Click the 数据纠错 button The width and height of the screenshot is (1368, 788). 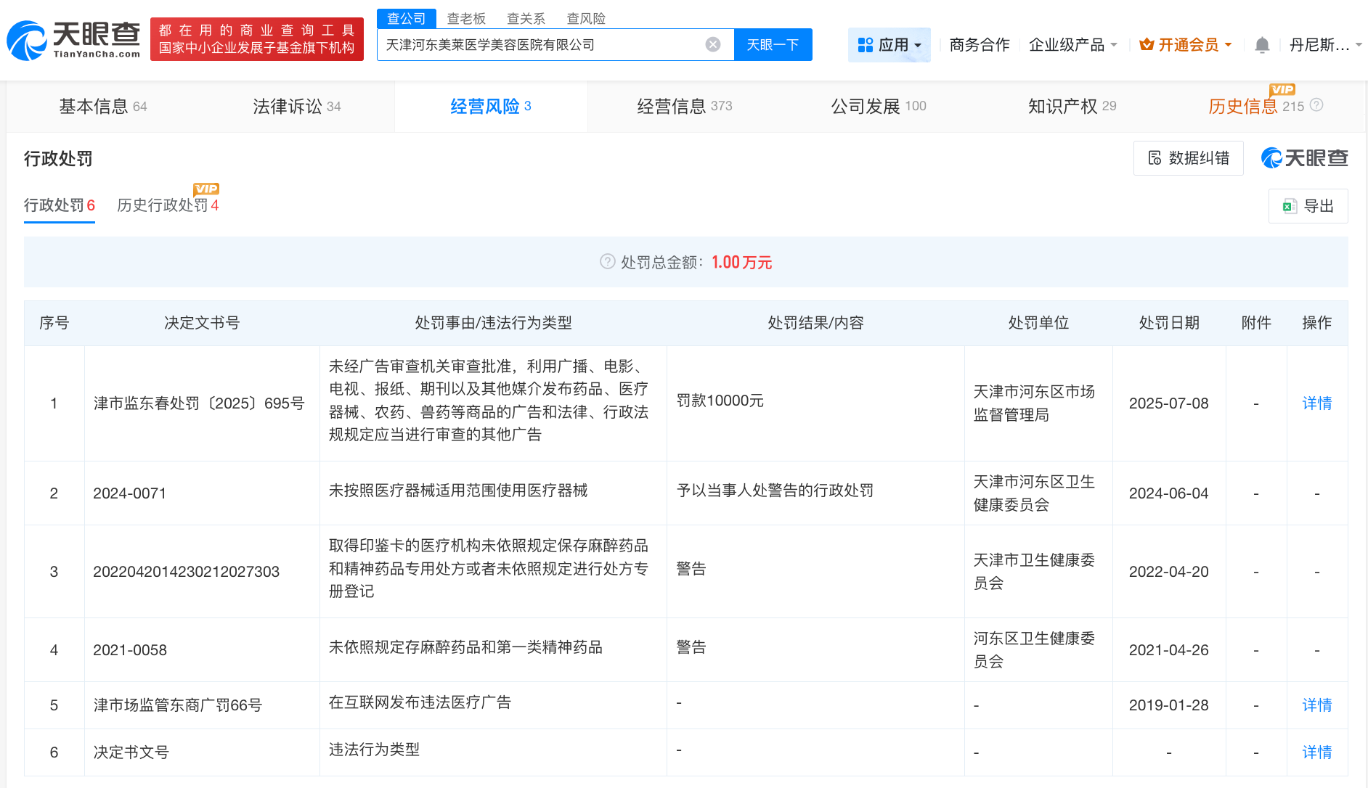(1188, 158)
